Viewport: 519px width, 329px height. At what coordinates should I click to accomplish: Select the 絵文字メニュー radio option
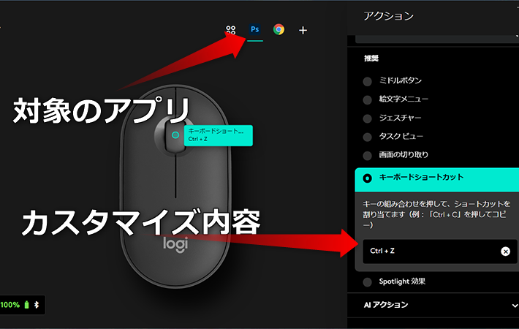coord(367,100)
